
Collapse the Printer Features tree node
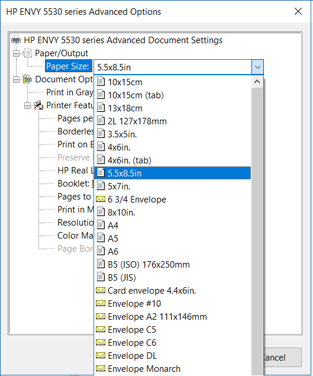(x=28, y=105)
